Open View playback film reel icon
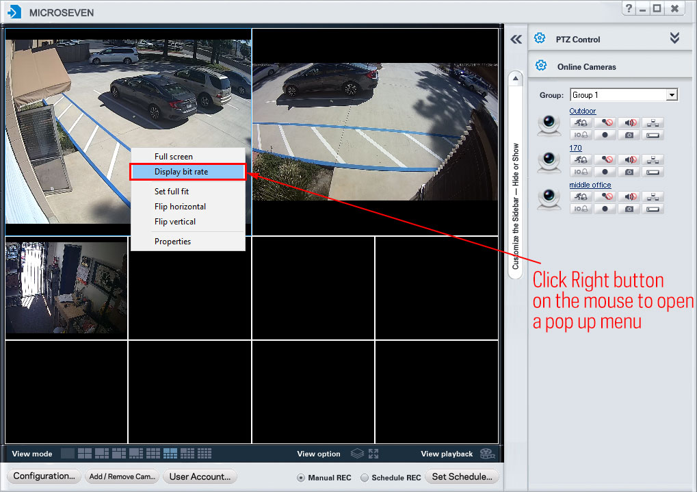 [x=488, y=454]
